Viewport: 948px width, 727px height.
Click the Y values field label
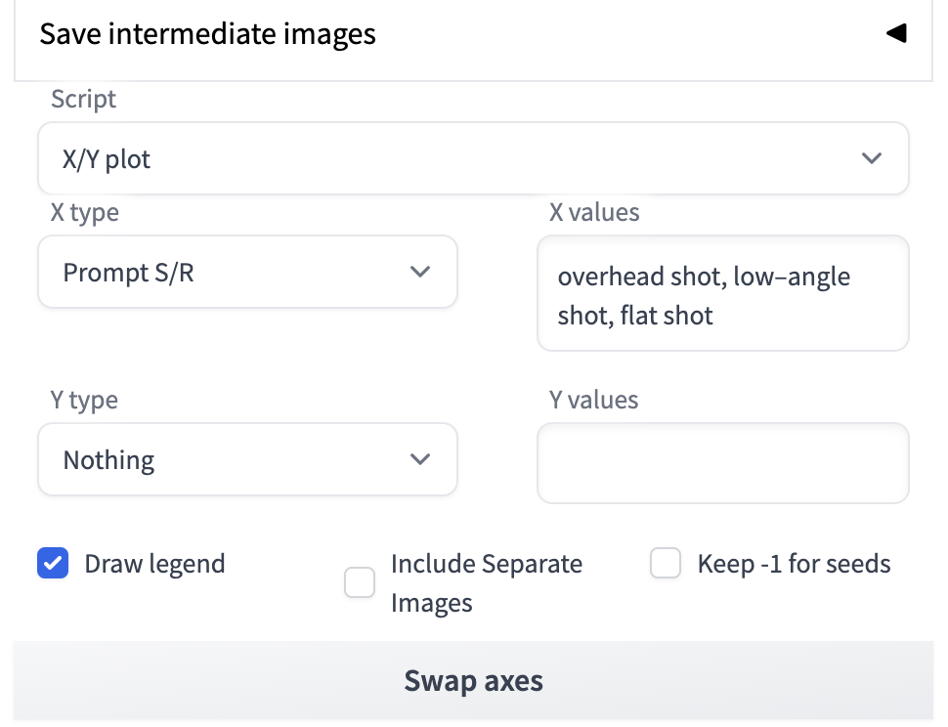pyautogui.click(x=593, y=400)
